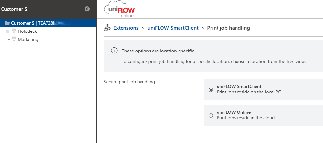
Task: Click the Print job handling breadcrumb title
Action: [x=228, y=28]
